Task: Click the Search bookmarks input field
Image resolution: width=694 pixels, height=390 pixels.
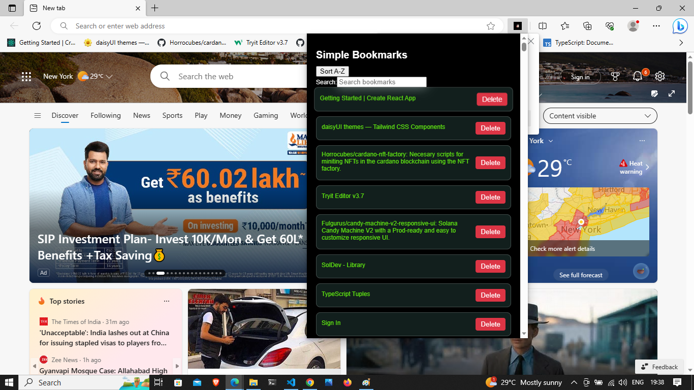Action: (382, 82)
